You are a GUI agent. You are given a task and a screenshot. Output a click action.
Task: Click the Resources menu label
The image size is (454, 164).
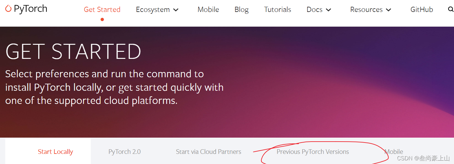(366, 10)
